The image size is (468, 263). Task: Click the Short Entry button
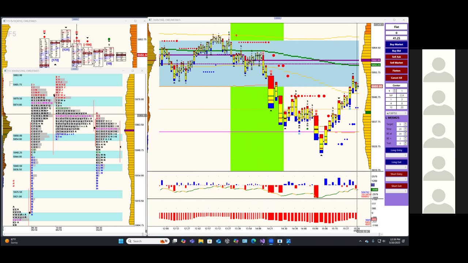point(396,174)
